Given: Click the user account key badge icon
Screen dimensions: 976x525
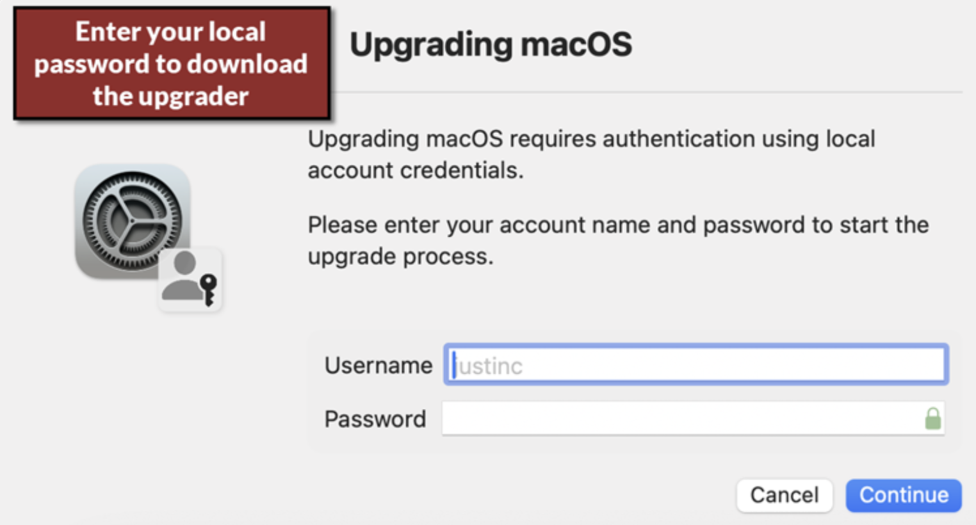Looking at the screenshot, I should 190,280.
